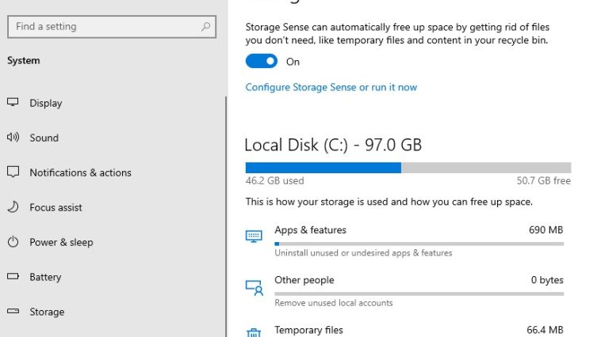Image resolution: width=601 pixels, height=337 pixels.
Task: Open the Temporary files storage category
Action: tap(308, 330)
